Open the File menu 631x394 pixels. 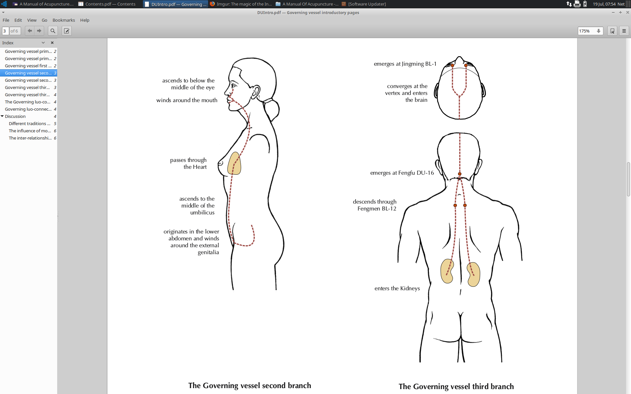point(6,20)
